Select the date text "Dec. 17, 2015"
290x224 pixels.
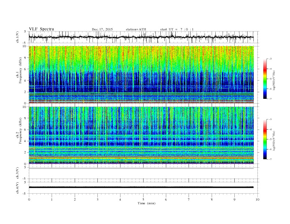(102, 29)
